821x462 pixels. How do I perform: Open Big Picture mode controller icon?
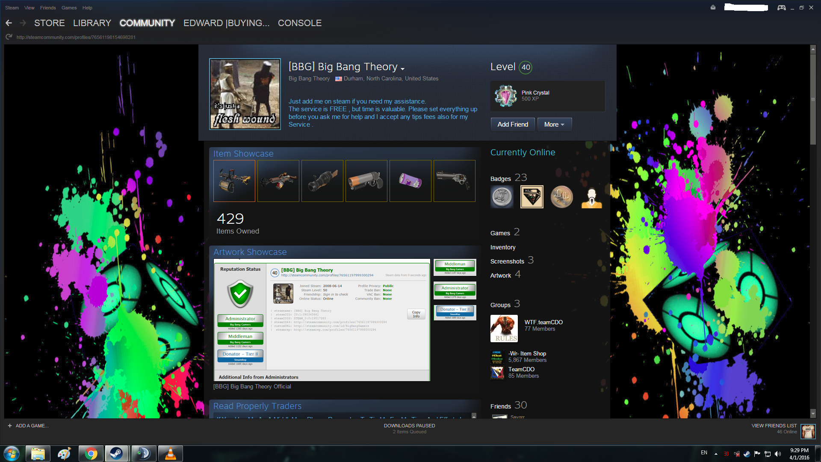[781, 8]
